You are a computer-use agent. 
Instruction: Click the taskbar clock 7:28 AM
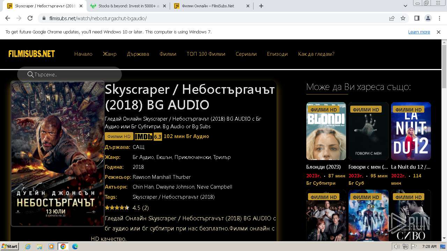pos(429,246)
